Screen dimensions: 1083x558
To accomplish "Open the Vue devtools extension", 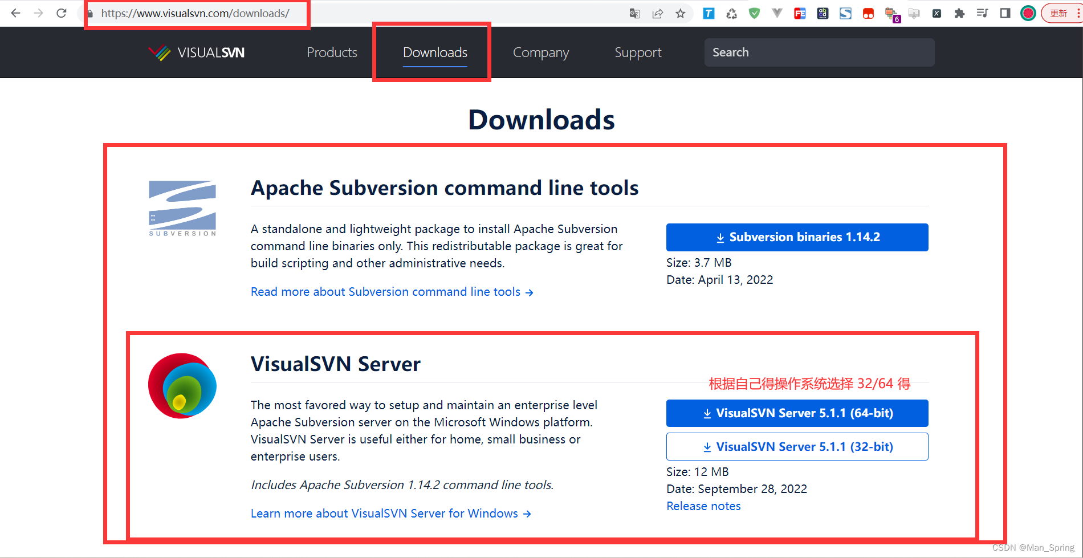I will 777,13.
